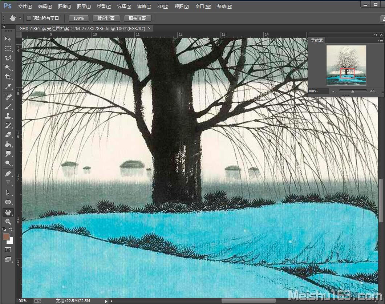Select the Type tool
The width and height of the screenshot is (385, 304).
[x=8, y=183]
